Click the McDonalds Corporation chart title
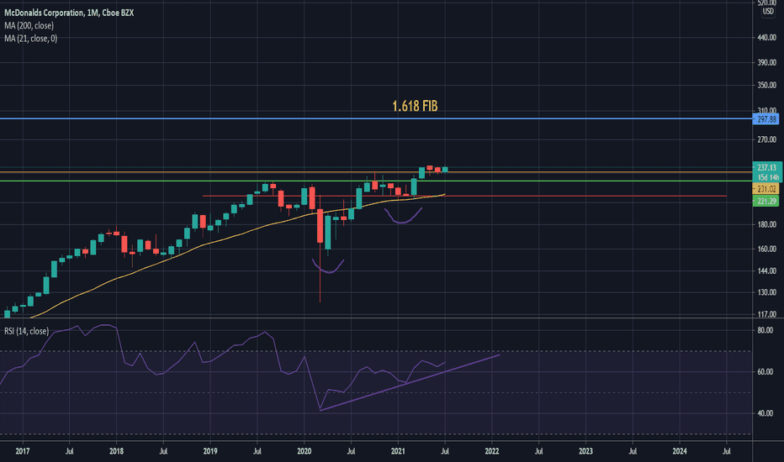This screenshot has width=784, height=462. pyautogui.click(x=69, y=13)
